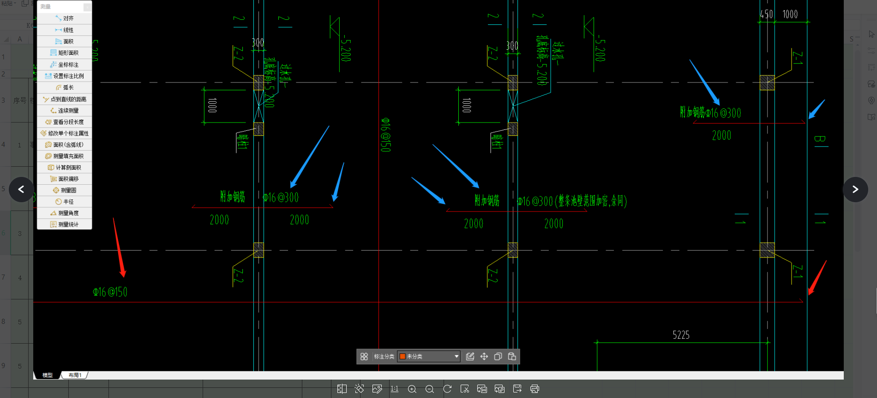Choose the 测量圆 circle measure tool
This screenshot has height=398, width=877.
pos(64,190)
